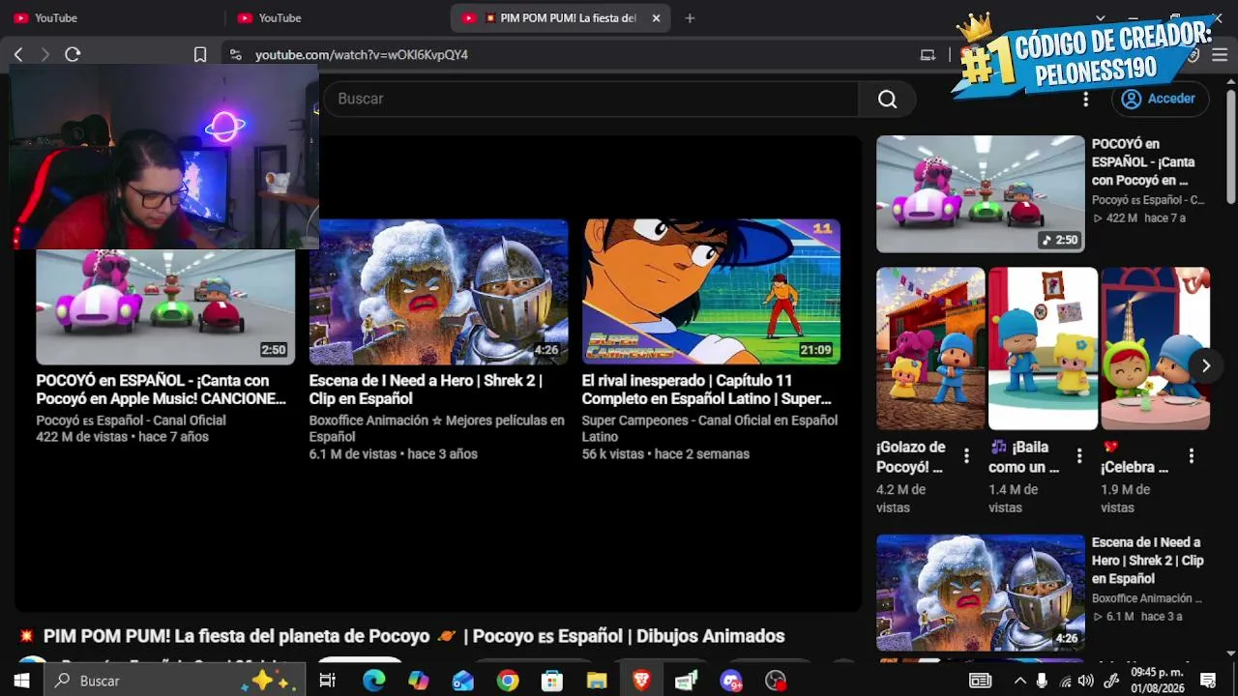The height and width of the screenshot is (696, 1238).
Task: Show hidden system tray icons
Action: pos(1019,681)
